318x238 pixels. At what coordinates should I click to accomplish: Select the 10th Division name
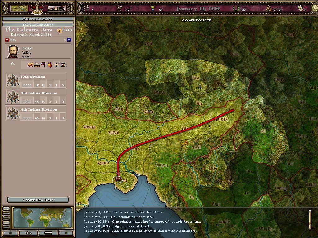(x=33, y=77)
